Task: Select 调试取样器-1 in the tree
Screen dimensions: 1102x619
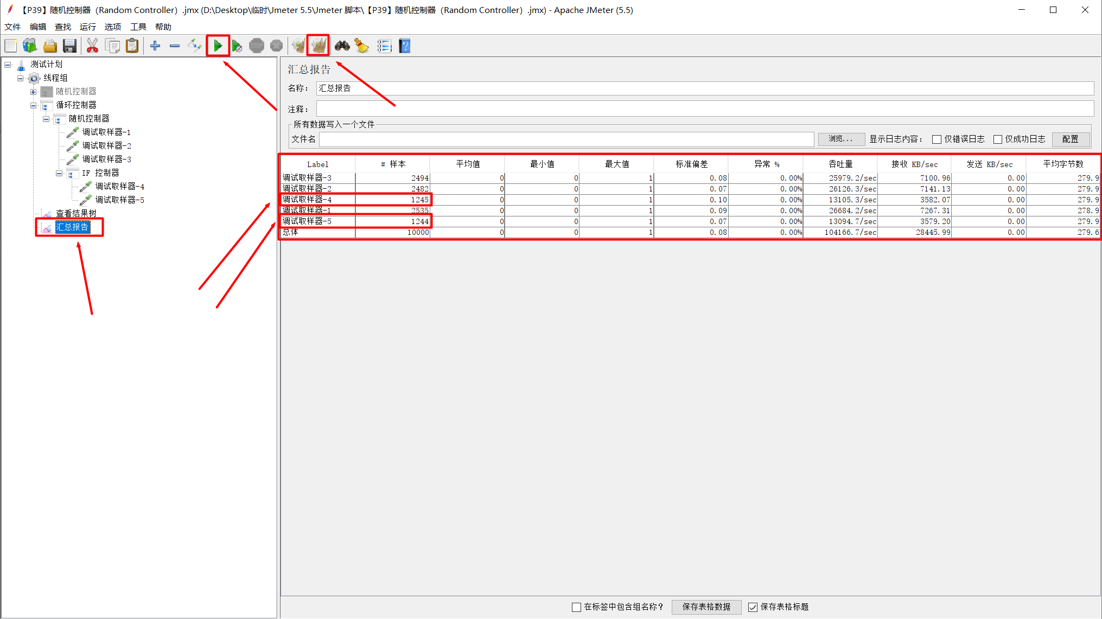Action: [x=106, y=132]
